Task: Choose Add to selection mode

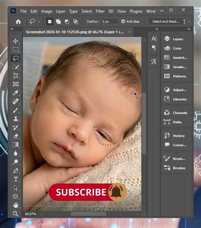Action: click(58, 21)
